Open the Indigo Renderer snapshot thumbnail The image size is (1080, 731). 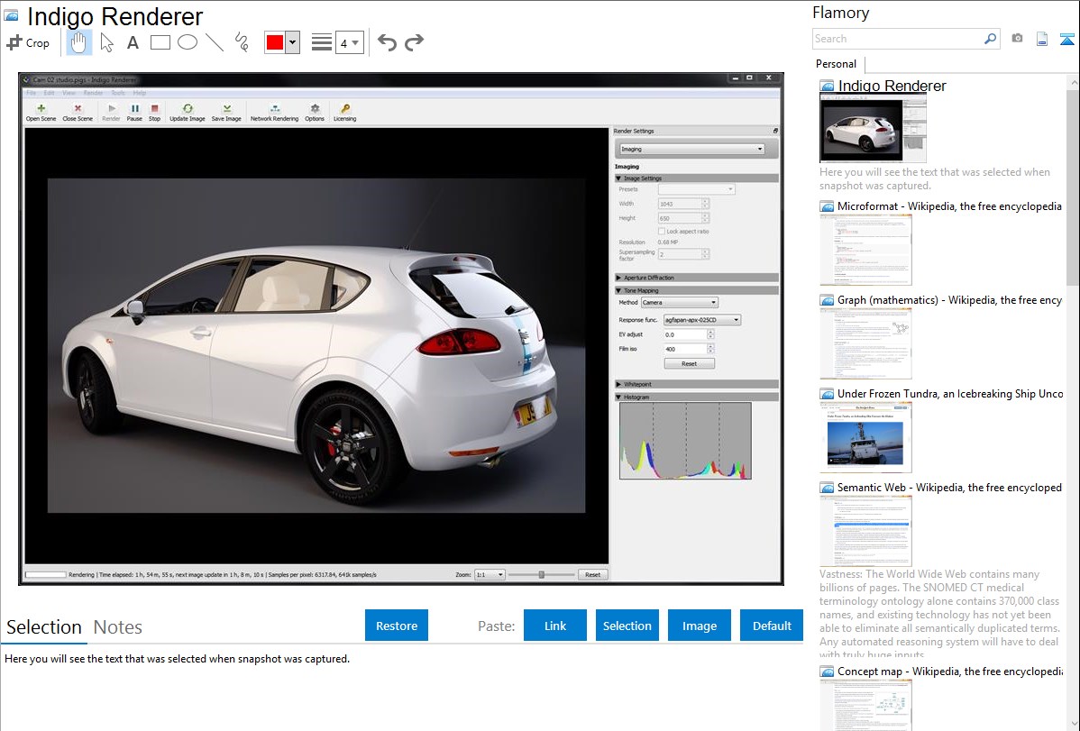click(873, 128)
